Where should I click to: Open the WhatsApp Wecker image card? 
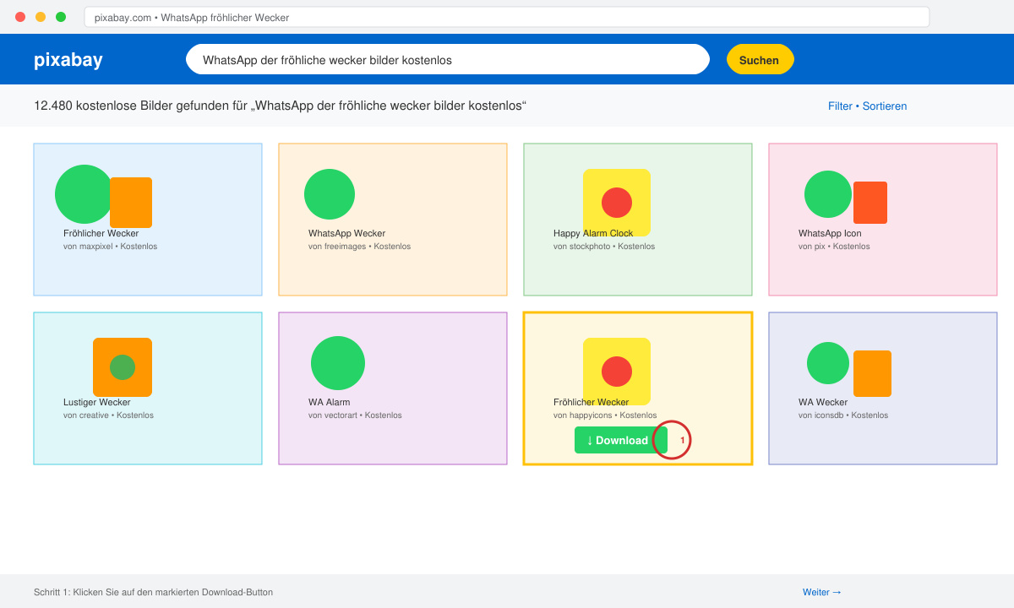pyautogui.click(x=393, y=220)
